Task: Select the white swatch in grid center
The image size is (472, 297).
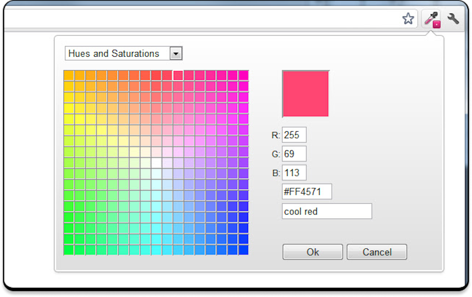Action: click(x=156, y=163)
